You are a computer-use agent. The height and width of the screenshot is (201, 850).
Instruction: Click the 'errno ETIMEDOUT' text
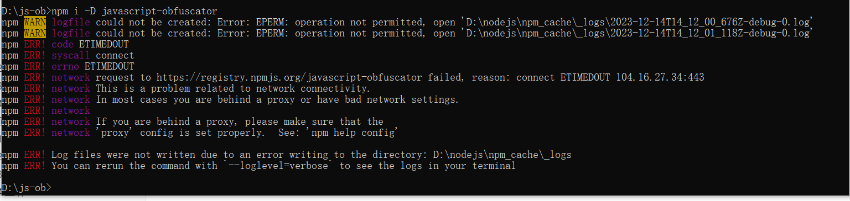click(x=92, y=66)
